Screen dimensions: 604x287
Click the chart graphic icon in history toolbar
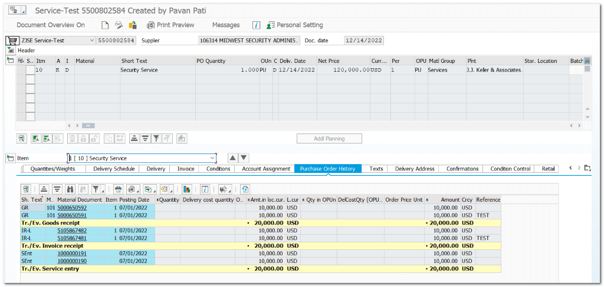click(186, 189)
